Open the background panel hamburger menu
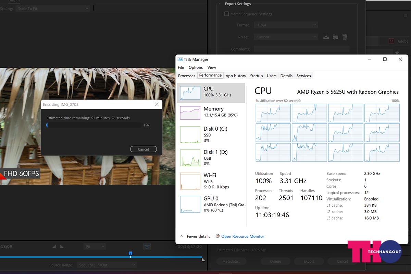The height and width of the screenshot is (274, 411). [x=406, y=16]
